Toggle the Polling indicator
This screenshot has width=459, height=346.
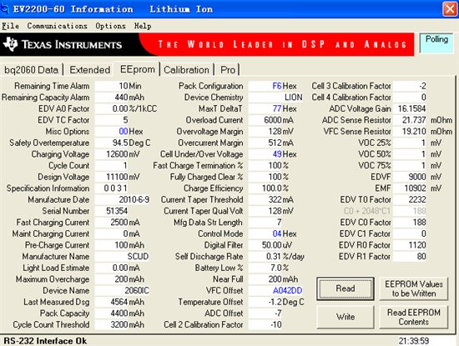tap(436, 43)
